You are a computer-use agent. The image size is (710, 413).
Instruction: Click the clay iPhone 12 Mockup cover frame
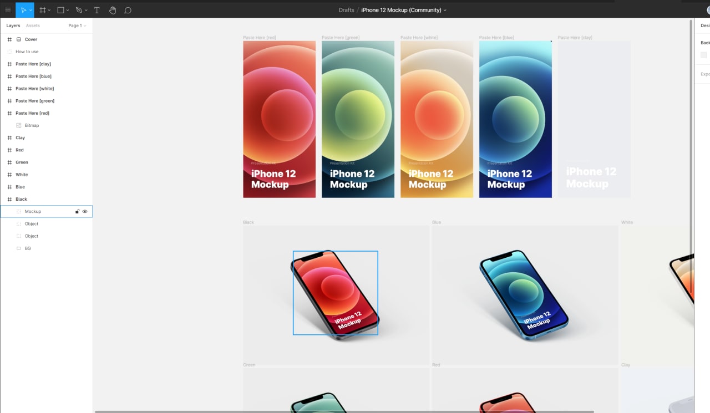click(594, 119)
